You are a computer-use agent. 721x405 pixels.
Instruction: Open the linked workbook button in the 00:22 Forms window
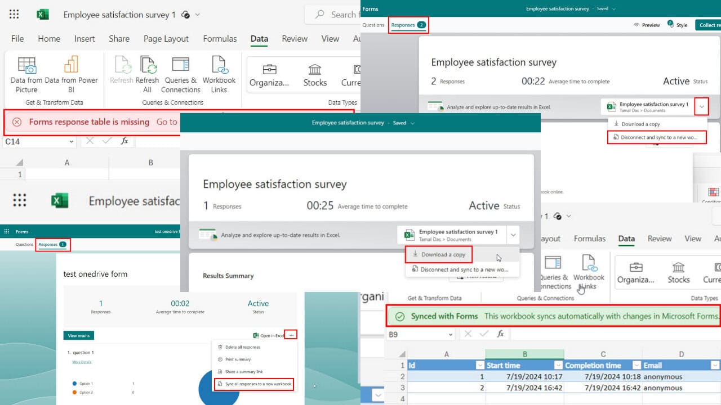pos(647,106)
